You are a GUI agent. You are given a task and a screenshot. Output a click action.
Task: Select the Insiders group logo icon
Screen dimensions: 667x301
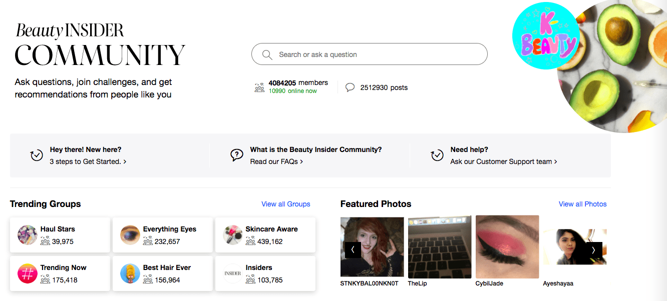pyautogui.click(x=232, y=274)
